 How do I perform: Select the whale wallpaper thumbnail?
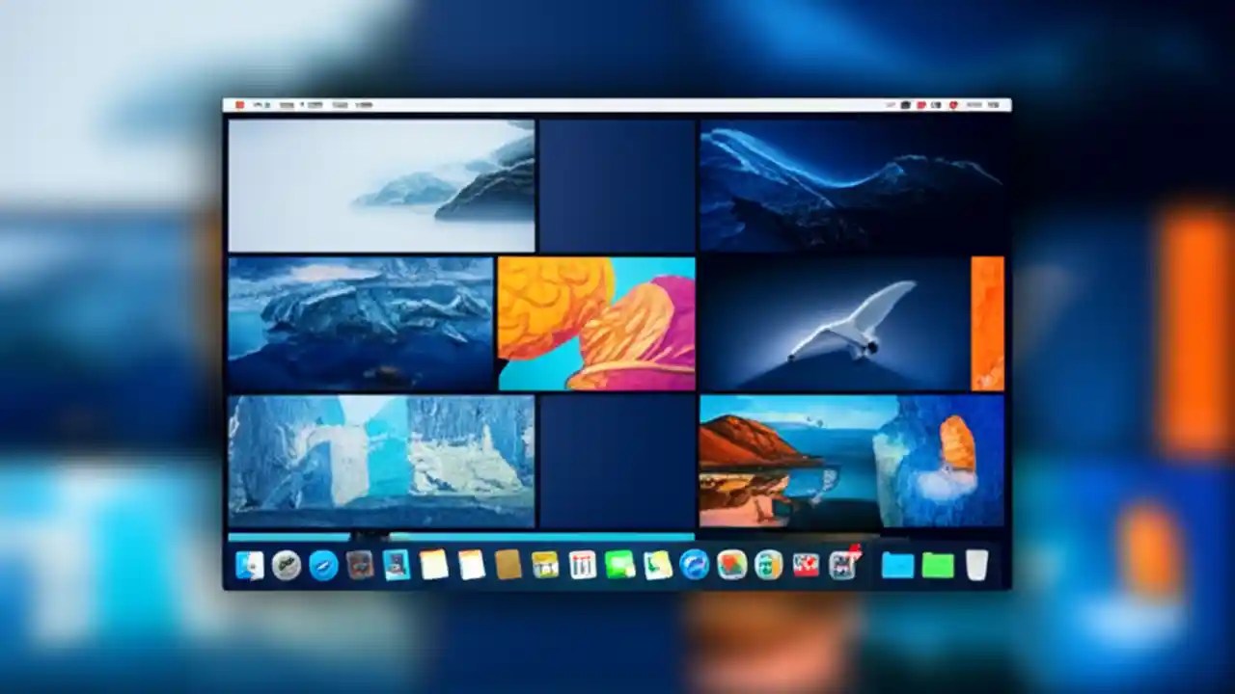(x=854, y=183)
